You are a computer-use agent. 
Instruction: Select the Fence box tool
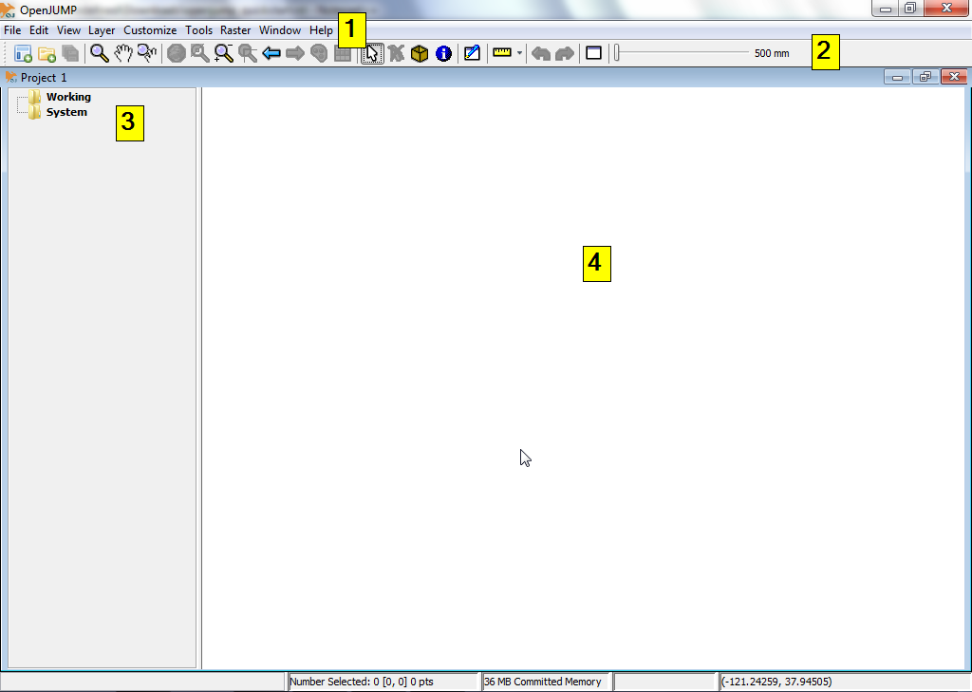click(420, 53)
